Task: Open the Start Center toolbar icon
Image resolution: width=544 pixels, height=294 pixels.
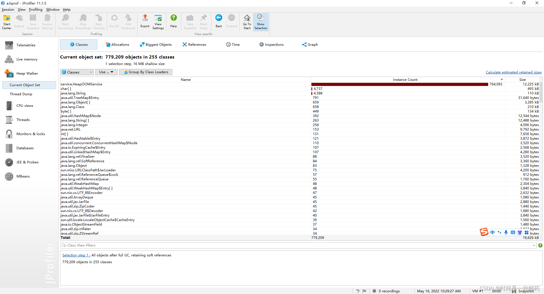Action: [x=7, y=22]
